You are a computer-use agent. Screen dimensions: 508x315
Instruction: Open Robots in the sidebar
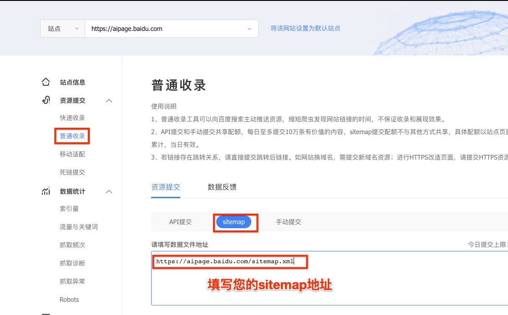tap(69, 300)
